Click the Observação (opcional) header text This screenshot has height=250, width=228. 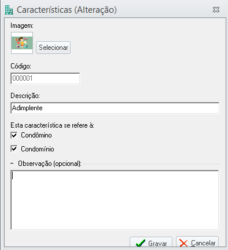pyautogui.click(x=50, y=164)
